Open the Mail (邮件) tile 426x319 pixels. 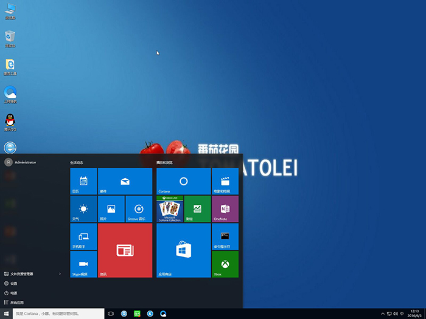click(125, 181)
